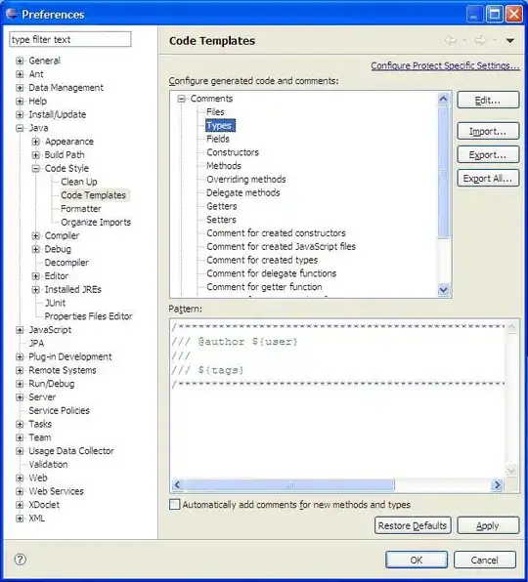Select the Getters template
Screen dimensions: 528x582
point(221,206)
